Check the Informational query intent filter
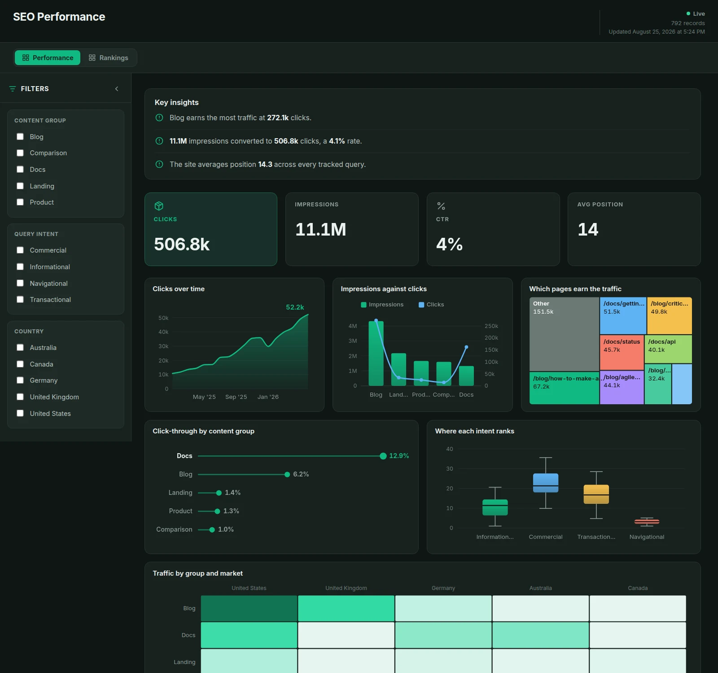Image resolution: width=718 pixels, height=673 pixels. (20, 267)
